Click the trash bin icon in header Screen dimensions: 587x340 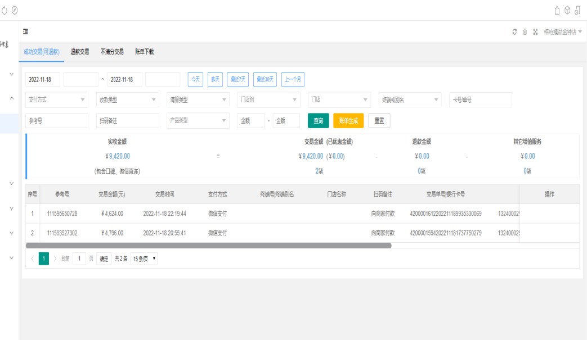[525, 32]
